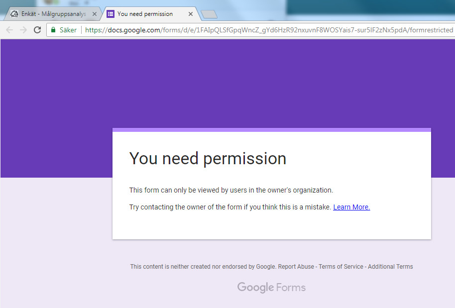
Task: Click the green padlock security icon
Action: click(53, 30)
